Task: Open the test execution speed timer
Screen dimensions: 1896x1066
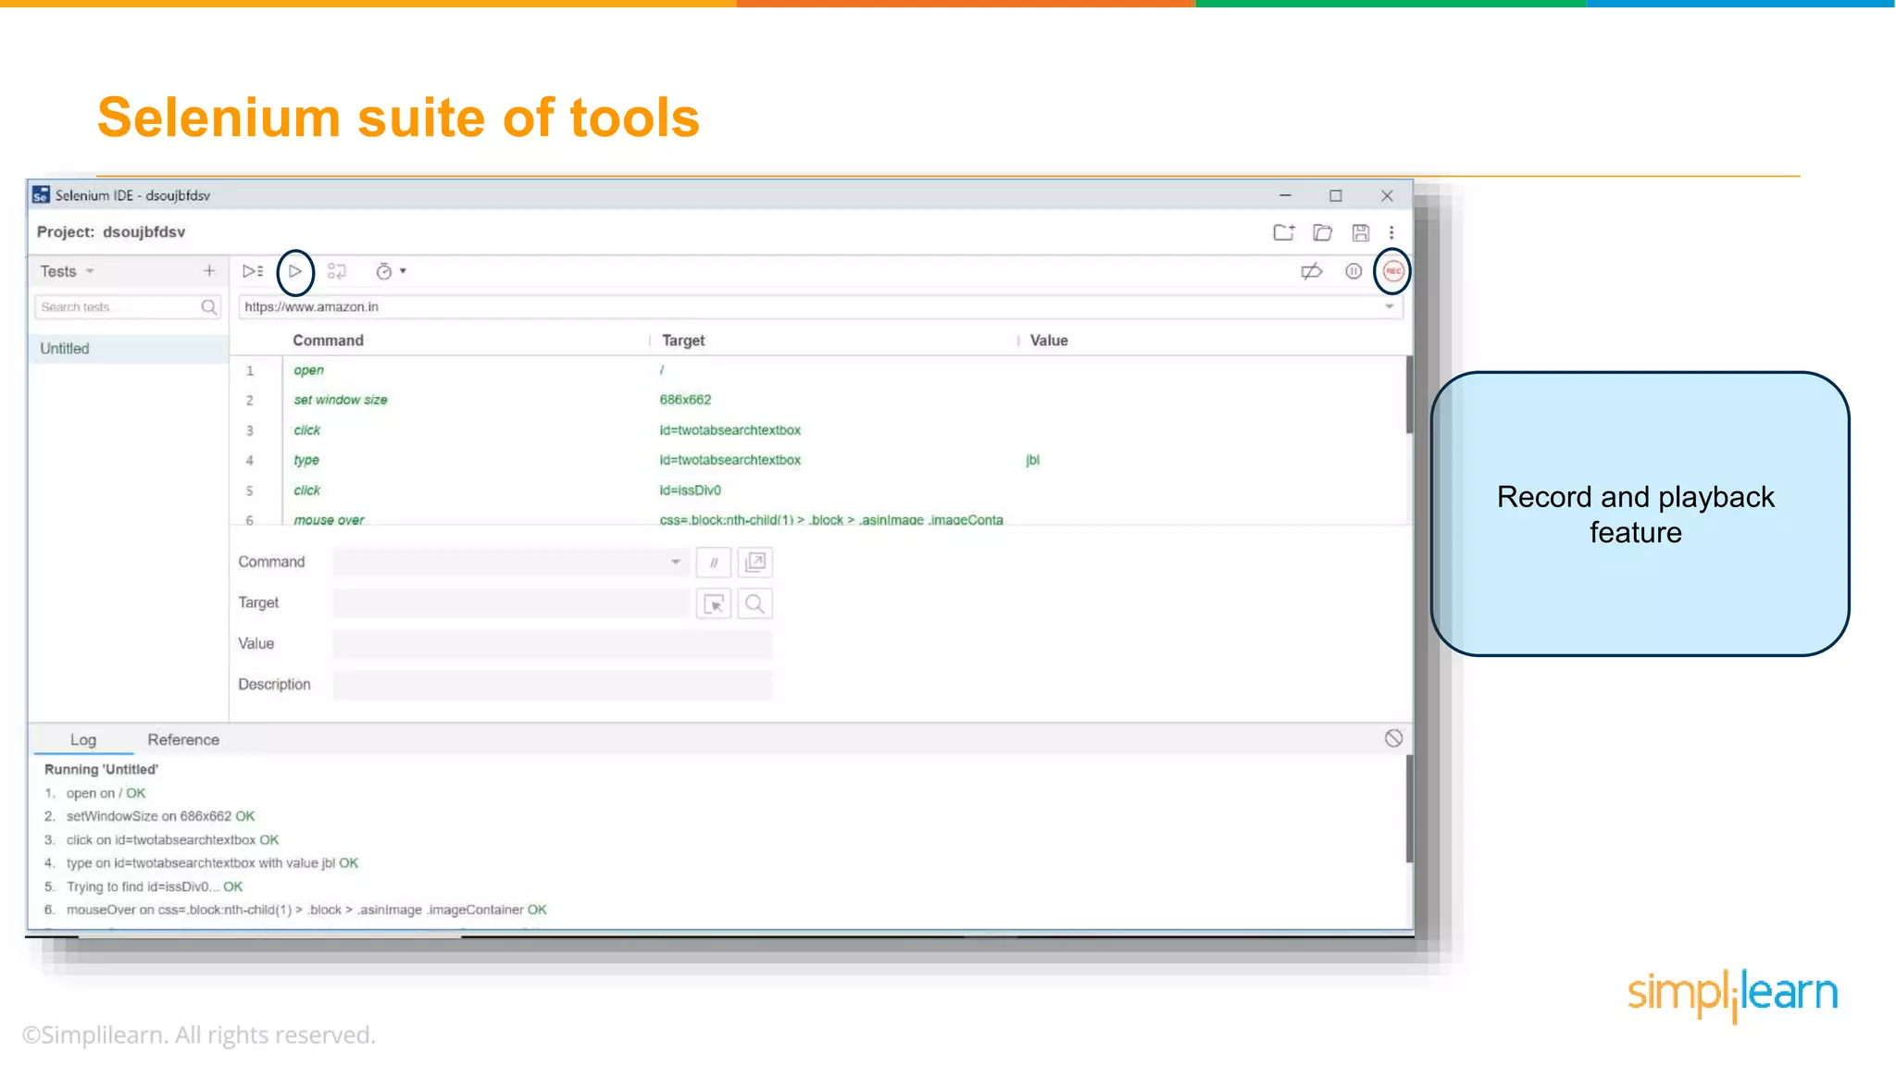Action: (383, 271)
